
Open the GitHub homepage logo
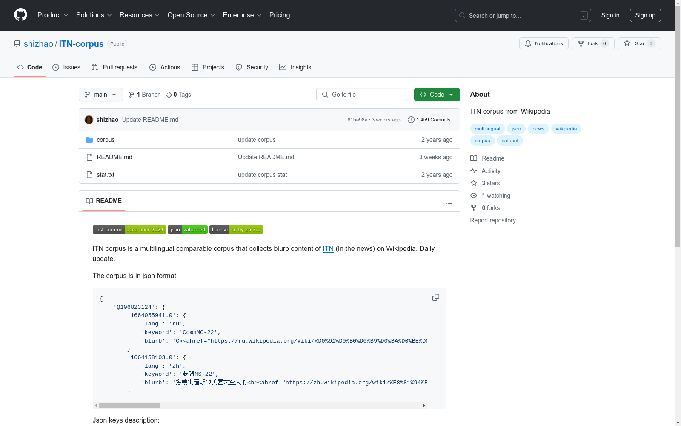(x=20, y=15)
